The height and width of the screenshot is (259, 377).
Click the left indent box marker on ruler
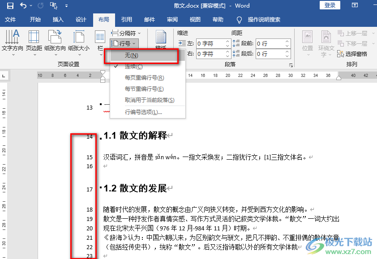(103, 81)
